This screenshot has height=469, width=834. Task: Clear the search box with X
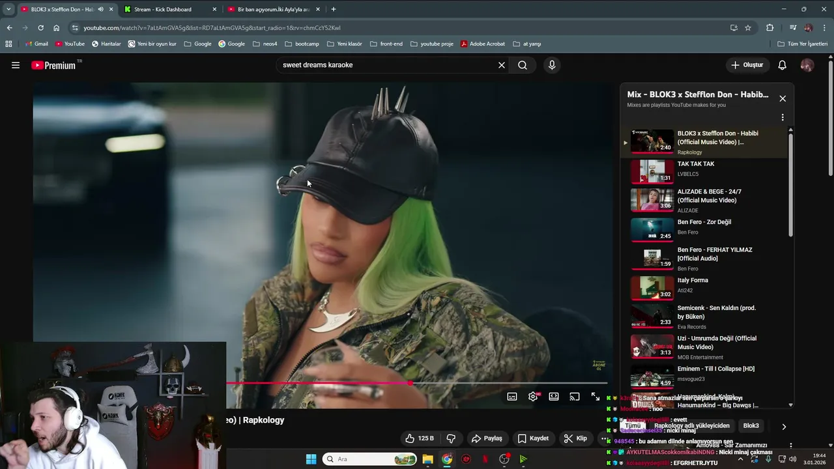[502, 65]
